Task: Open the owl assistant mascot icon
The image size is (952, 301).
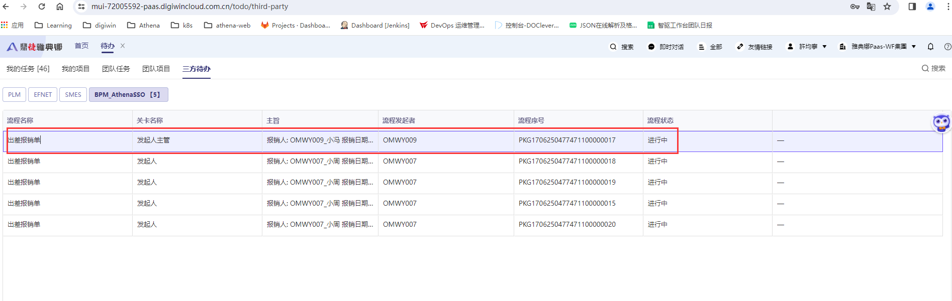Action: [941, 123]
